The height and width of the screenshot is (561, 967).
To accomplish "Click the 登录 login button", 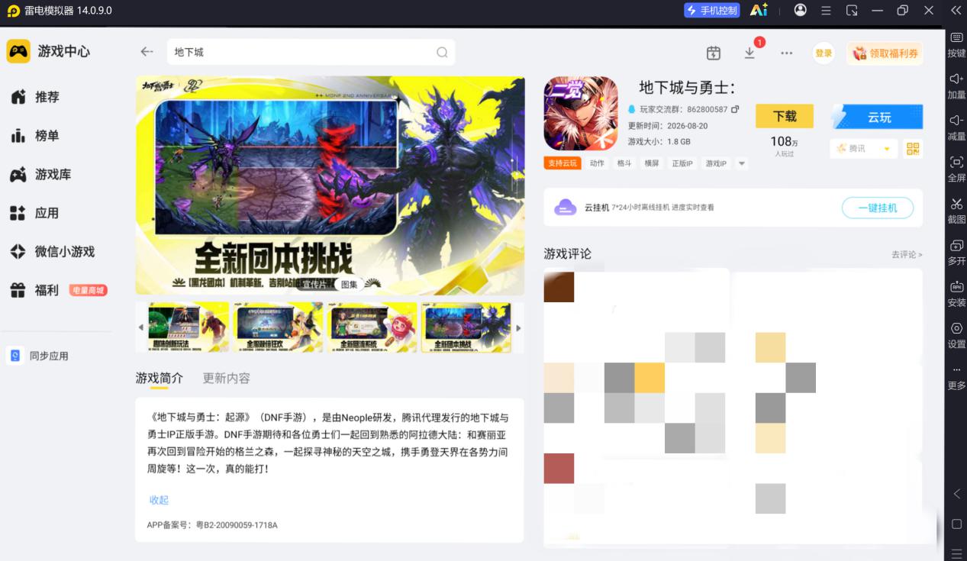I will pyautogui.click(x=824, y=53).
